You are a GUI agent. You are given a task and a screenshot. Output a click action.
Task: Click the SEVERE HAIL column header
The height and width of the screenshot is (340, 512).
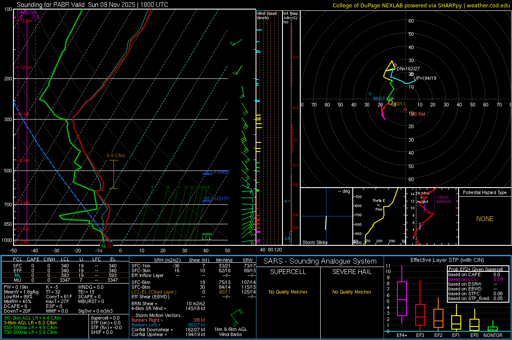click(x=351, y=272)
